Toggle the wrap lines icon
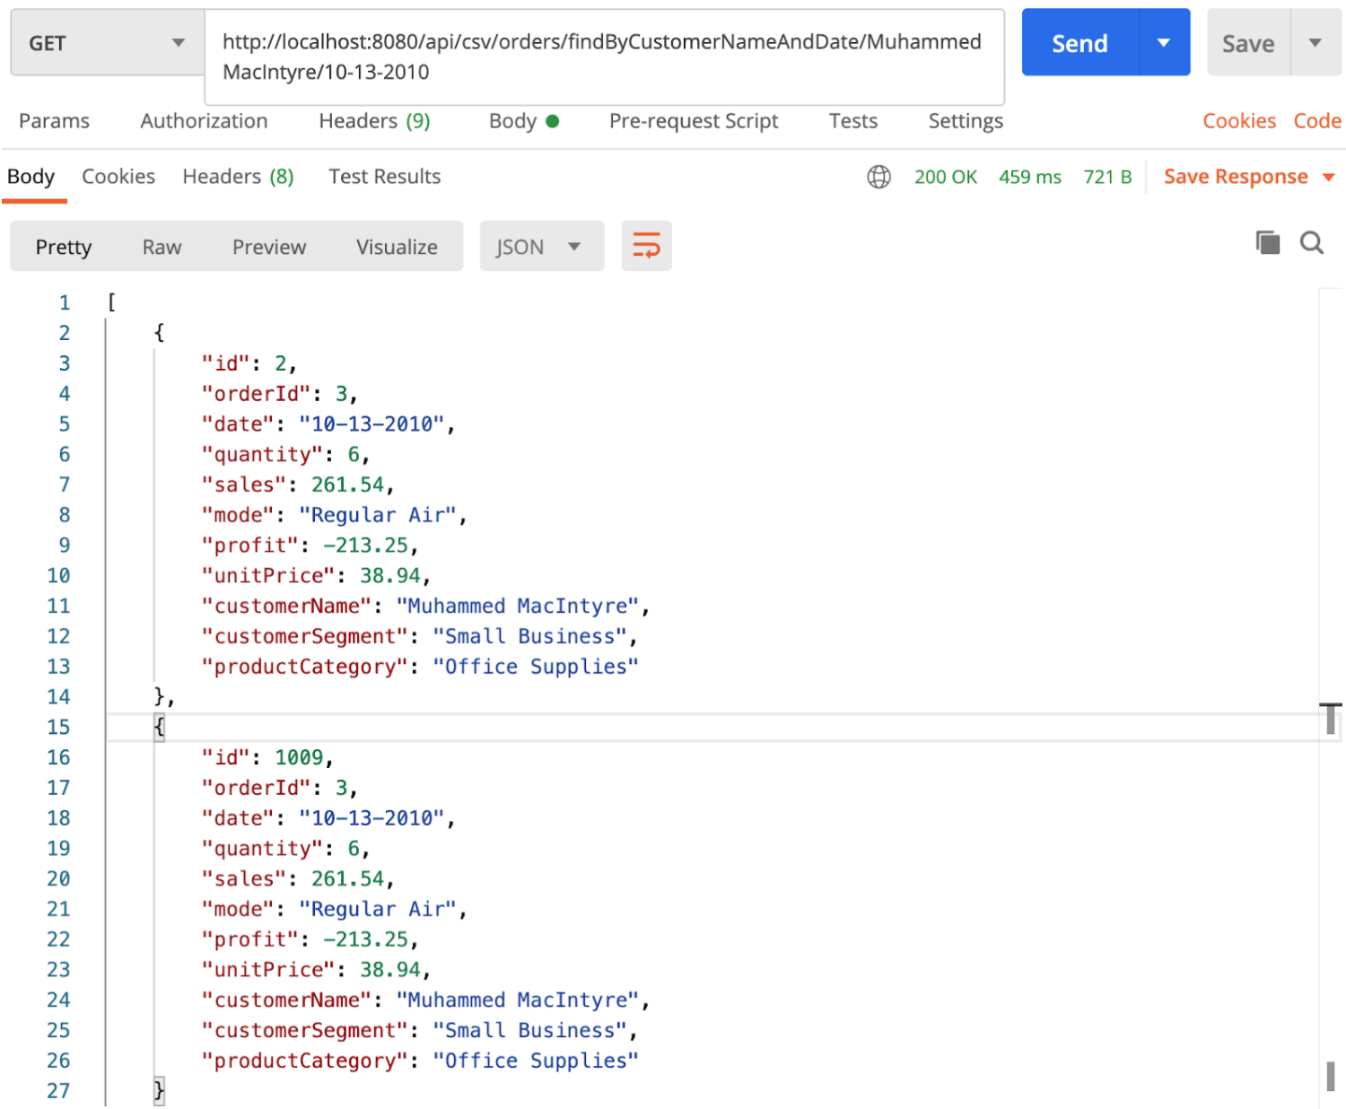1346x1109 pixels. [x=646, y=246]
